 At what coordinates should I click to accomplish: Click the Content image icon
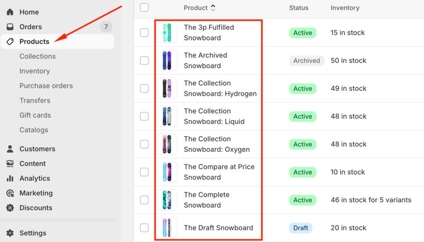pyautogui.click(x=10, y=164)
